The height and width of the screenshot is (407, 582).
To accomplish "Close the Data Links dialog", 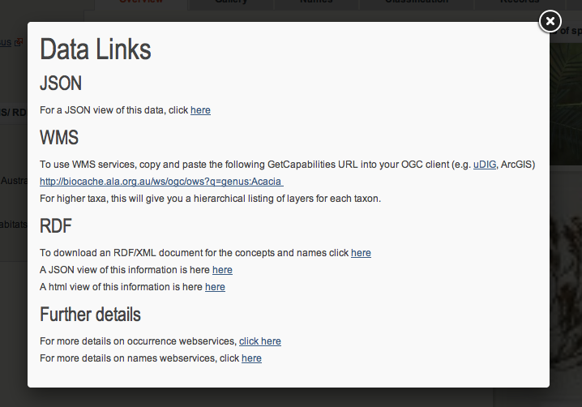I will coord(550,22).
